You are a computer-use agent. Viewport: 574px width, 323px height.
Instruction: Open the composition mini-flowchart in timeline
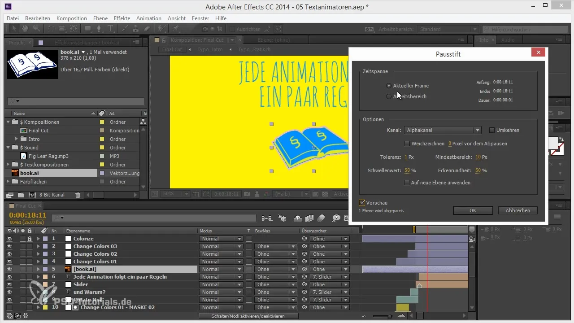point(266,218)
